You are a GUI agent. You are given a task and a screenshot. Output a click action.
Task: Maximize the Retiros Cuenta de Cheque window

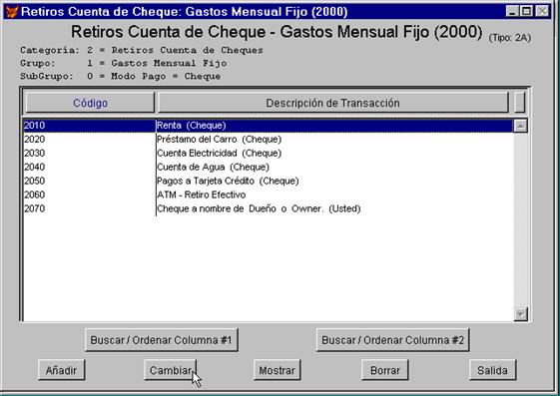coord(526,11)
